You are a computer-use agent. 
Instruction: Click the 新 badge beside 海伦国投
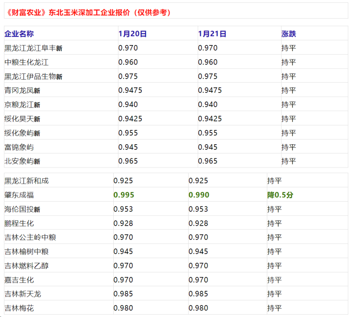[37, 210]
